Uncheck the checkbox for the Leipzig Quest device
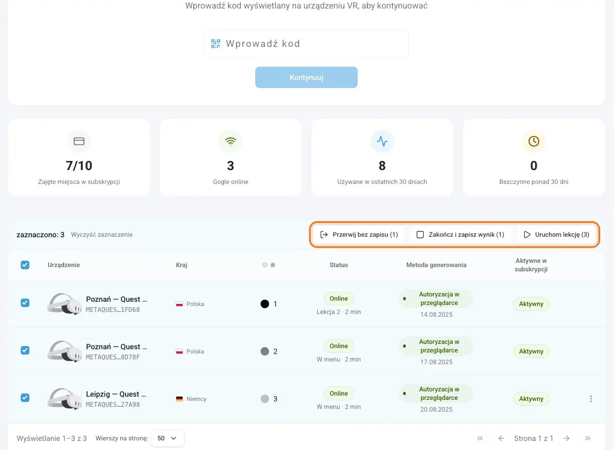Viewport: 614px width, 450px height. (25, 398)
